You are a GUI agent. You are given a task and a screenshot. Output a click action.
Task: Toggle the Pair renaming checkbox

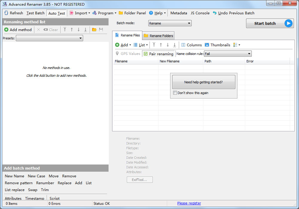(x=158, y=54)
